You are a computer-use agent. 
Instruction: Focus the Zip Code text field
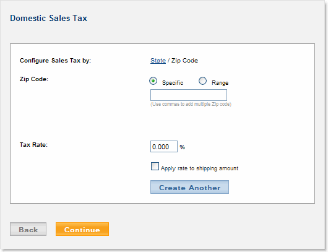(x=189, y=95)
